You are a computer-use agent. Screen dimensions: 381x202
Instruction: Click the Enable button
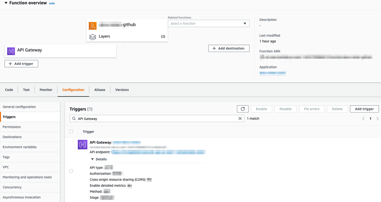tap(261, 109)
